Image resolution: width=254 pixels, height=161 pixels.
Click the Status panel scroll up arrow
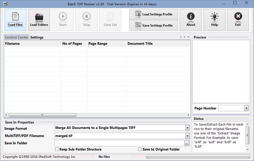click(x=248, y=124)
